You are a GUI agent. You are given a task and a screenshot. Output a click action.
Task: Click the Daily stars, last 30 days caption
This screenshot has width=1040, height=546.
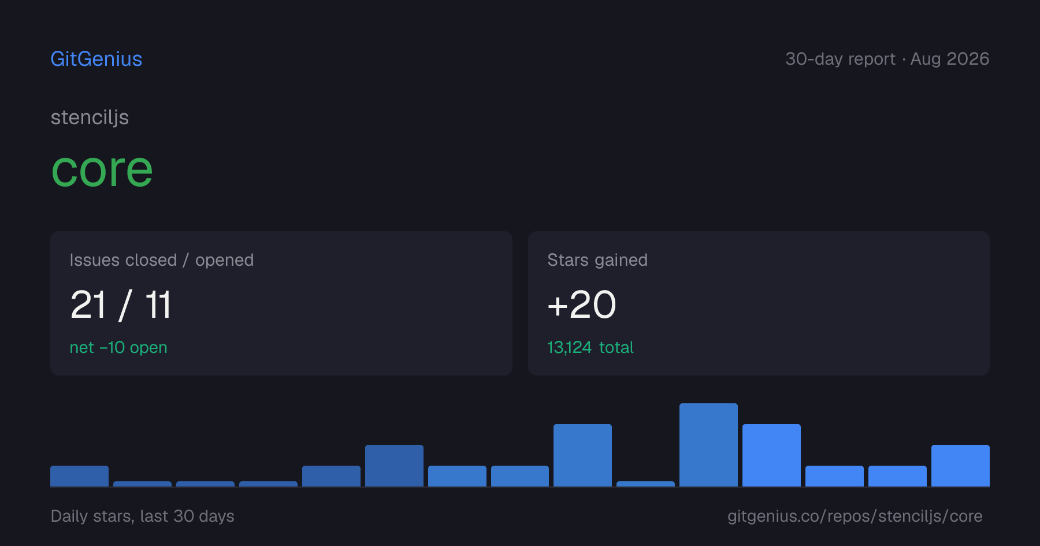click(143, 516)
